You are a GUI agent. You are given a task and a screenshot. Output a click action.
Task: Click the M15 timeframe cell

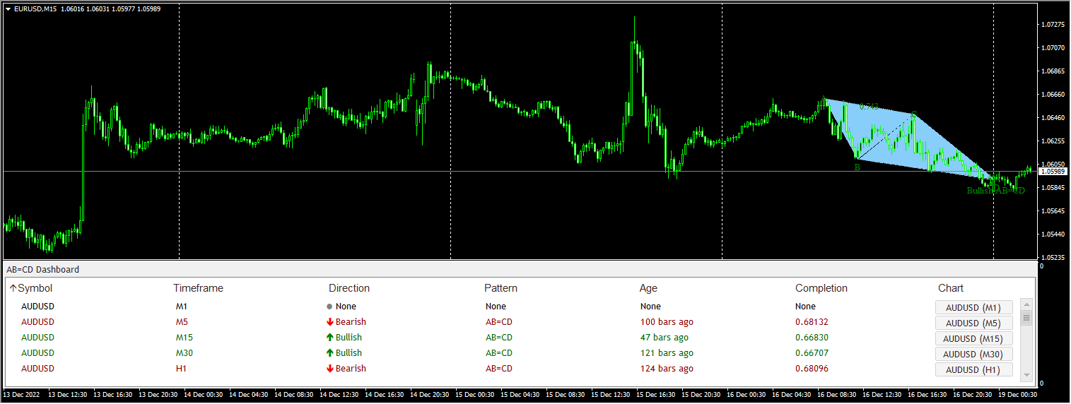(184, 338)
